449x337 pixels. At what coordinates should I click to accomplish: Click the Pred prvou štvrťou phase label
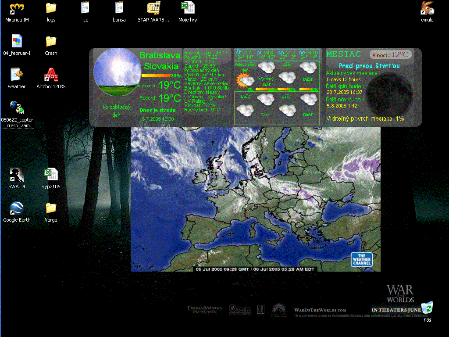click(369, 66)
